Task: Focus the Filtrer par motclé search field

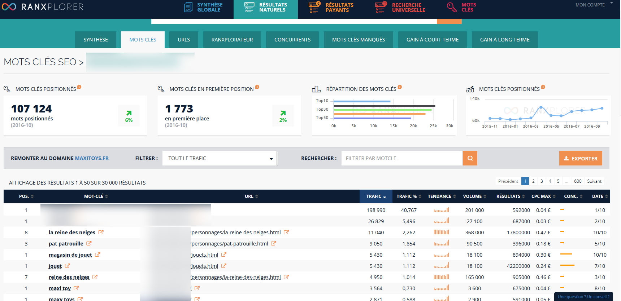Action: tap(401, 158)
